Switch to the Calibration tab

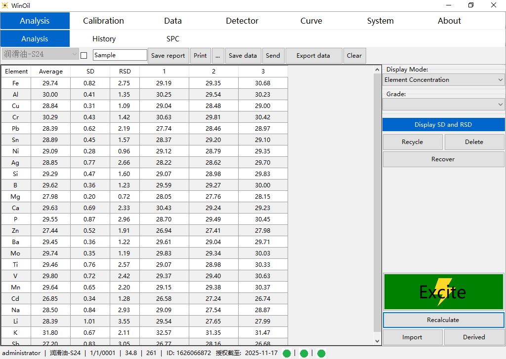pos(103,21)
